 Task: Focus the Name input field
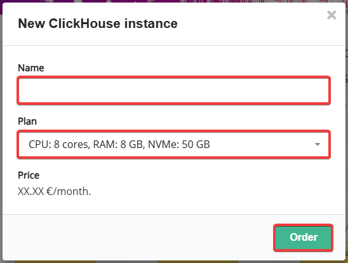click(173, 90)
